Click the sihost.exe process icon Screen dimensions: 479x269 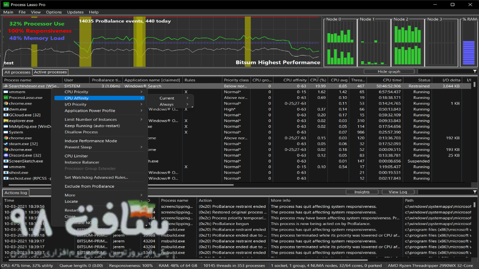(x=6, y=173)
